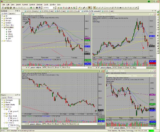Switch to GOOG (Weekly) document tab

32,11
